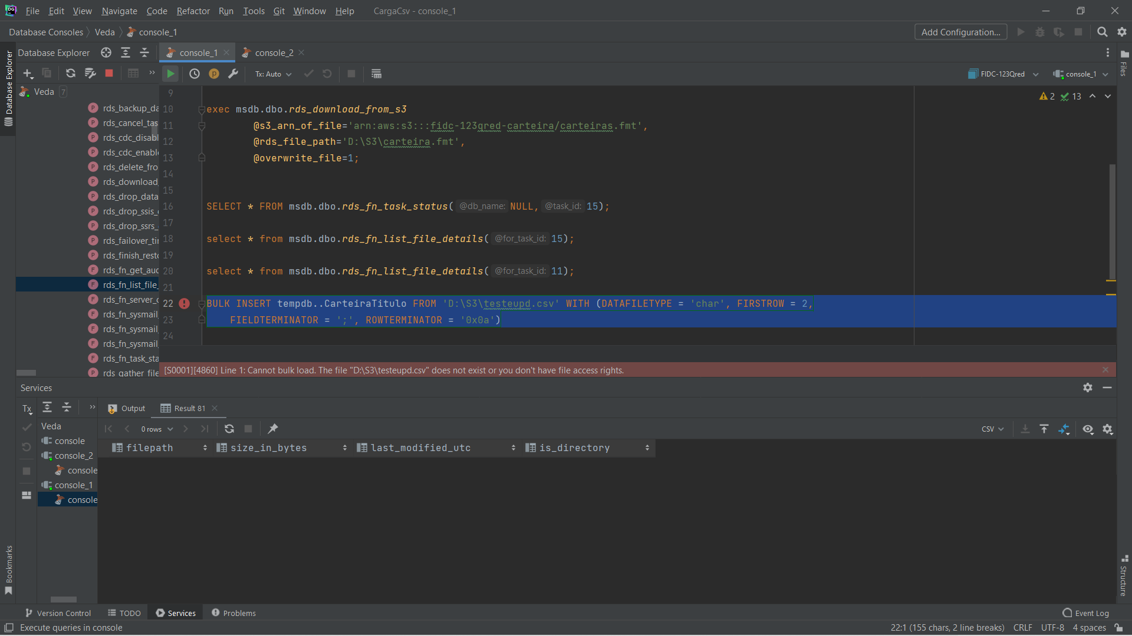Collapse all in Database Explorer
This screenshot has width=1132, height=636.
coord(144,52)
